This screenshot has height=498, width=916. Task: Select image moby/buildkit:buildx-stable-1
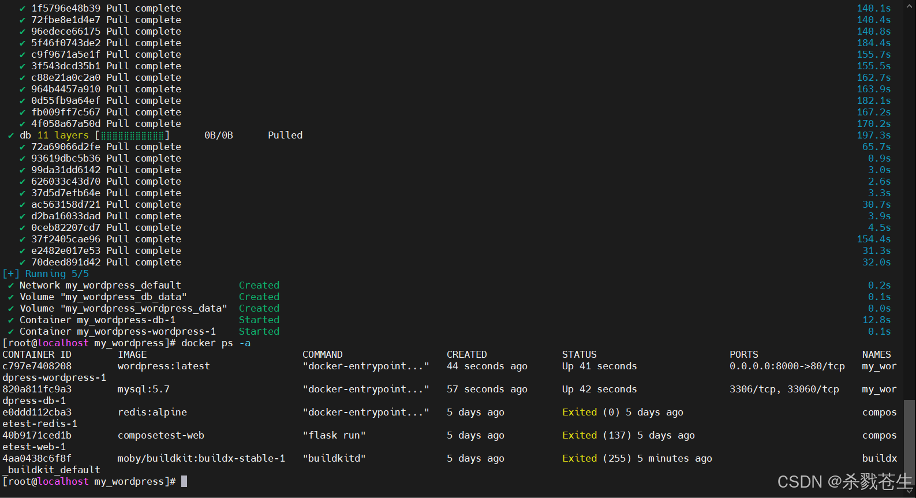(x=201, y=458)
